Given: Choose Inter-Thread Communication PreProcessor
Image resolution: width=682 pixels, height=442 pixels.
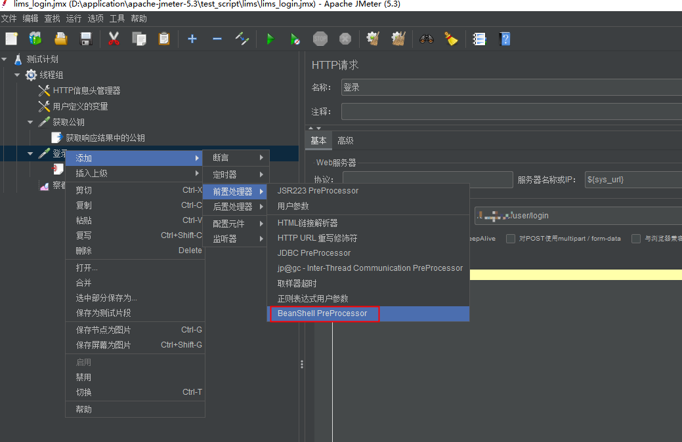Looking at the screenshot, I should click(368, 268).
